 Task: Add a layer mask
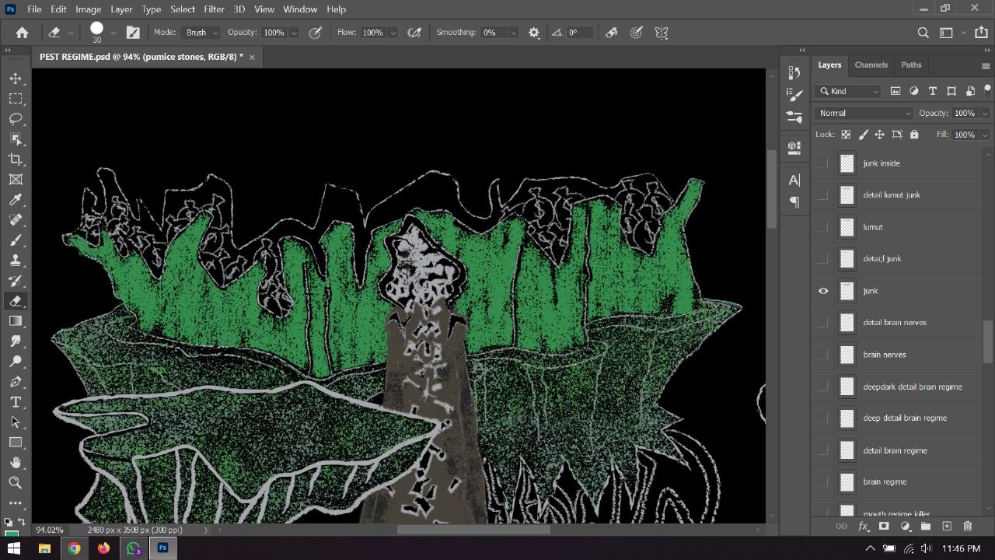pyautogui.click(x=884, y=527)
